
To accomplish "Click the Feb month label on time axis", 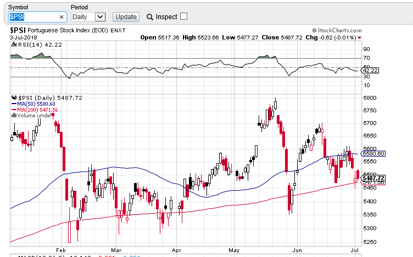I will pos(61,250).
